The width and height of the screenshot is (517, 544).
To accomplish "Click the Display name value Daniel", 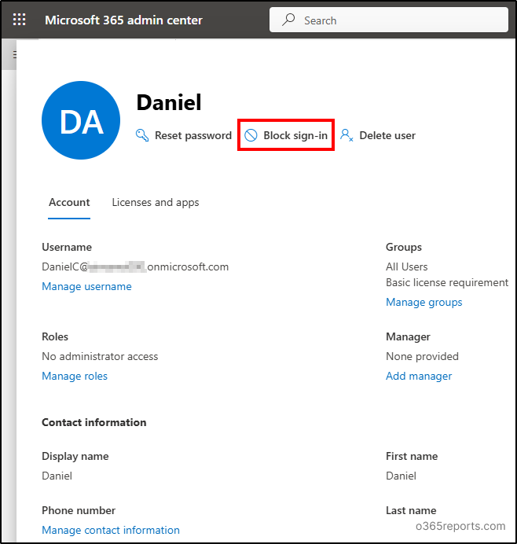I will click(x=57, y=476).
